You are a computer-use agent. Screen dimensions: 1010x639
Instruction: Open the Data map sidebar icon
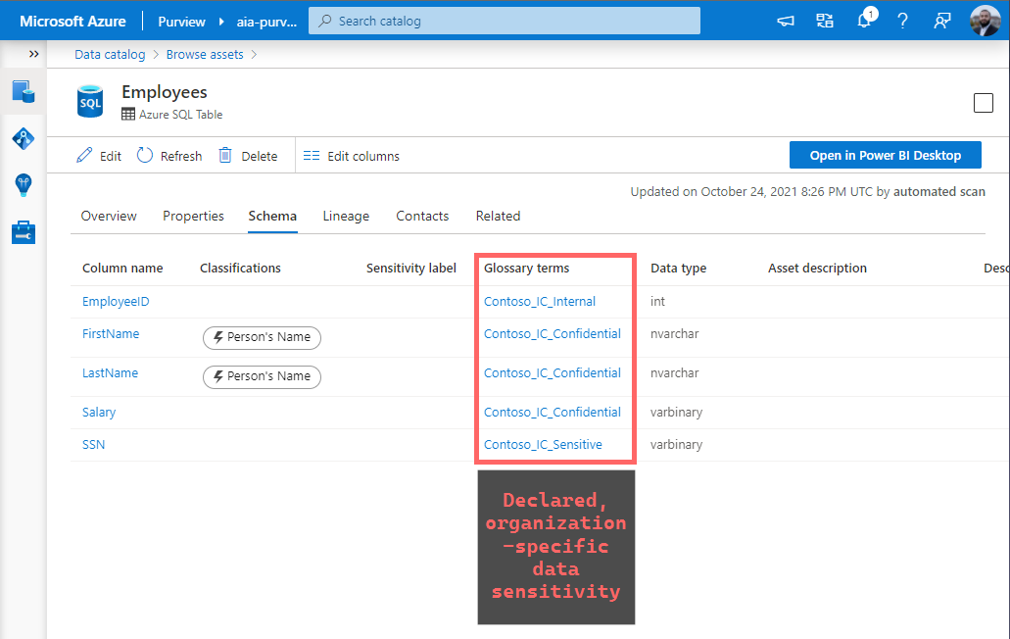[x=24, y=138]
